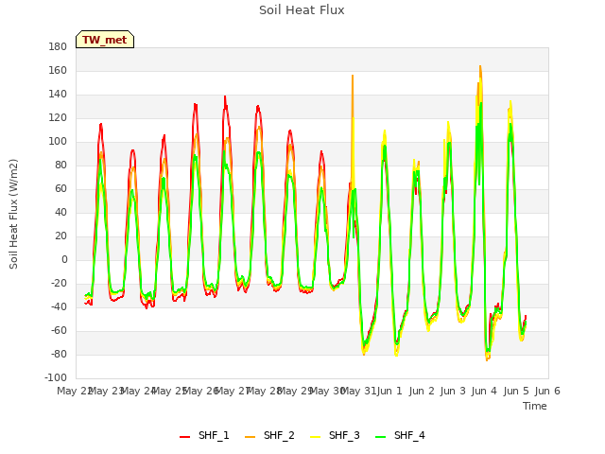Toggle the SHF_4 legend entry
The image size is (605, 454).
pyautogui.click(x=400, y=435)
